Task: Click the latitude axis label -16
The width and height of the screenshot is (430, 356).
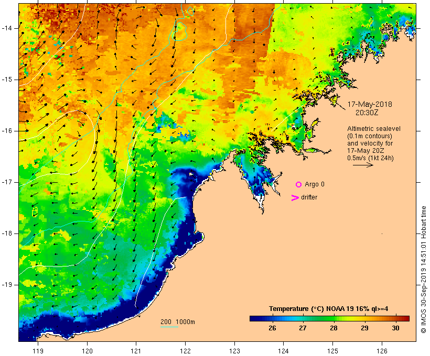Action: tap(7, 131)
